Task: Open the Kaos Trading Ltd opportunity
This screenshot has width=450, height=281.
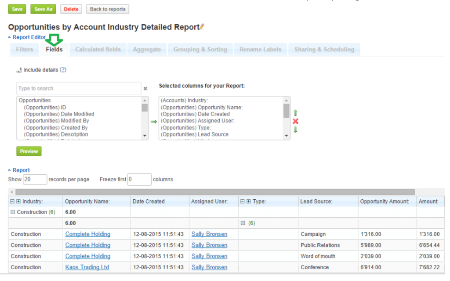Action: tap(87, 267)
